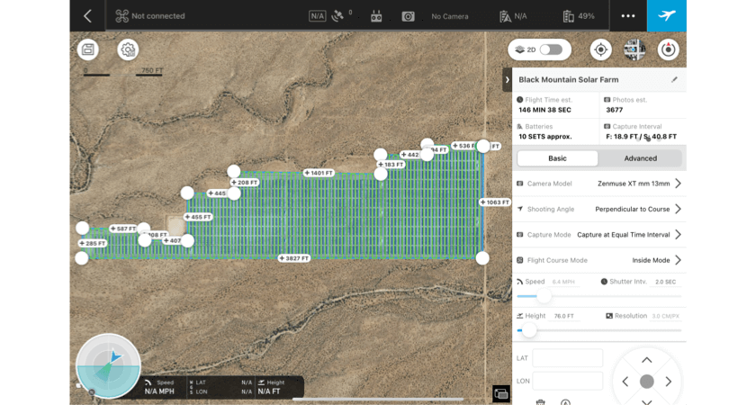This screenshot has width=756, height=405.
Task: Open Flight Course Mode options
Action: (598, 260)
